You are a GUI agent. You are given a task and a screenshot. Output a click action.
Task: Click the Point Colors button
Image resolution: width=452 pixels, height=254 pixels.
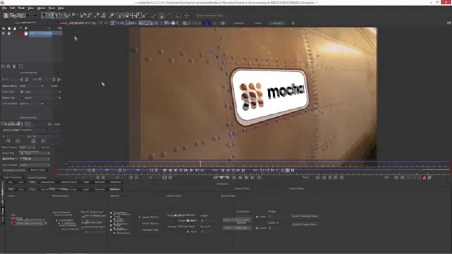[38, 170]
